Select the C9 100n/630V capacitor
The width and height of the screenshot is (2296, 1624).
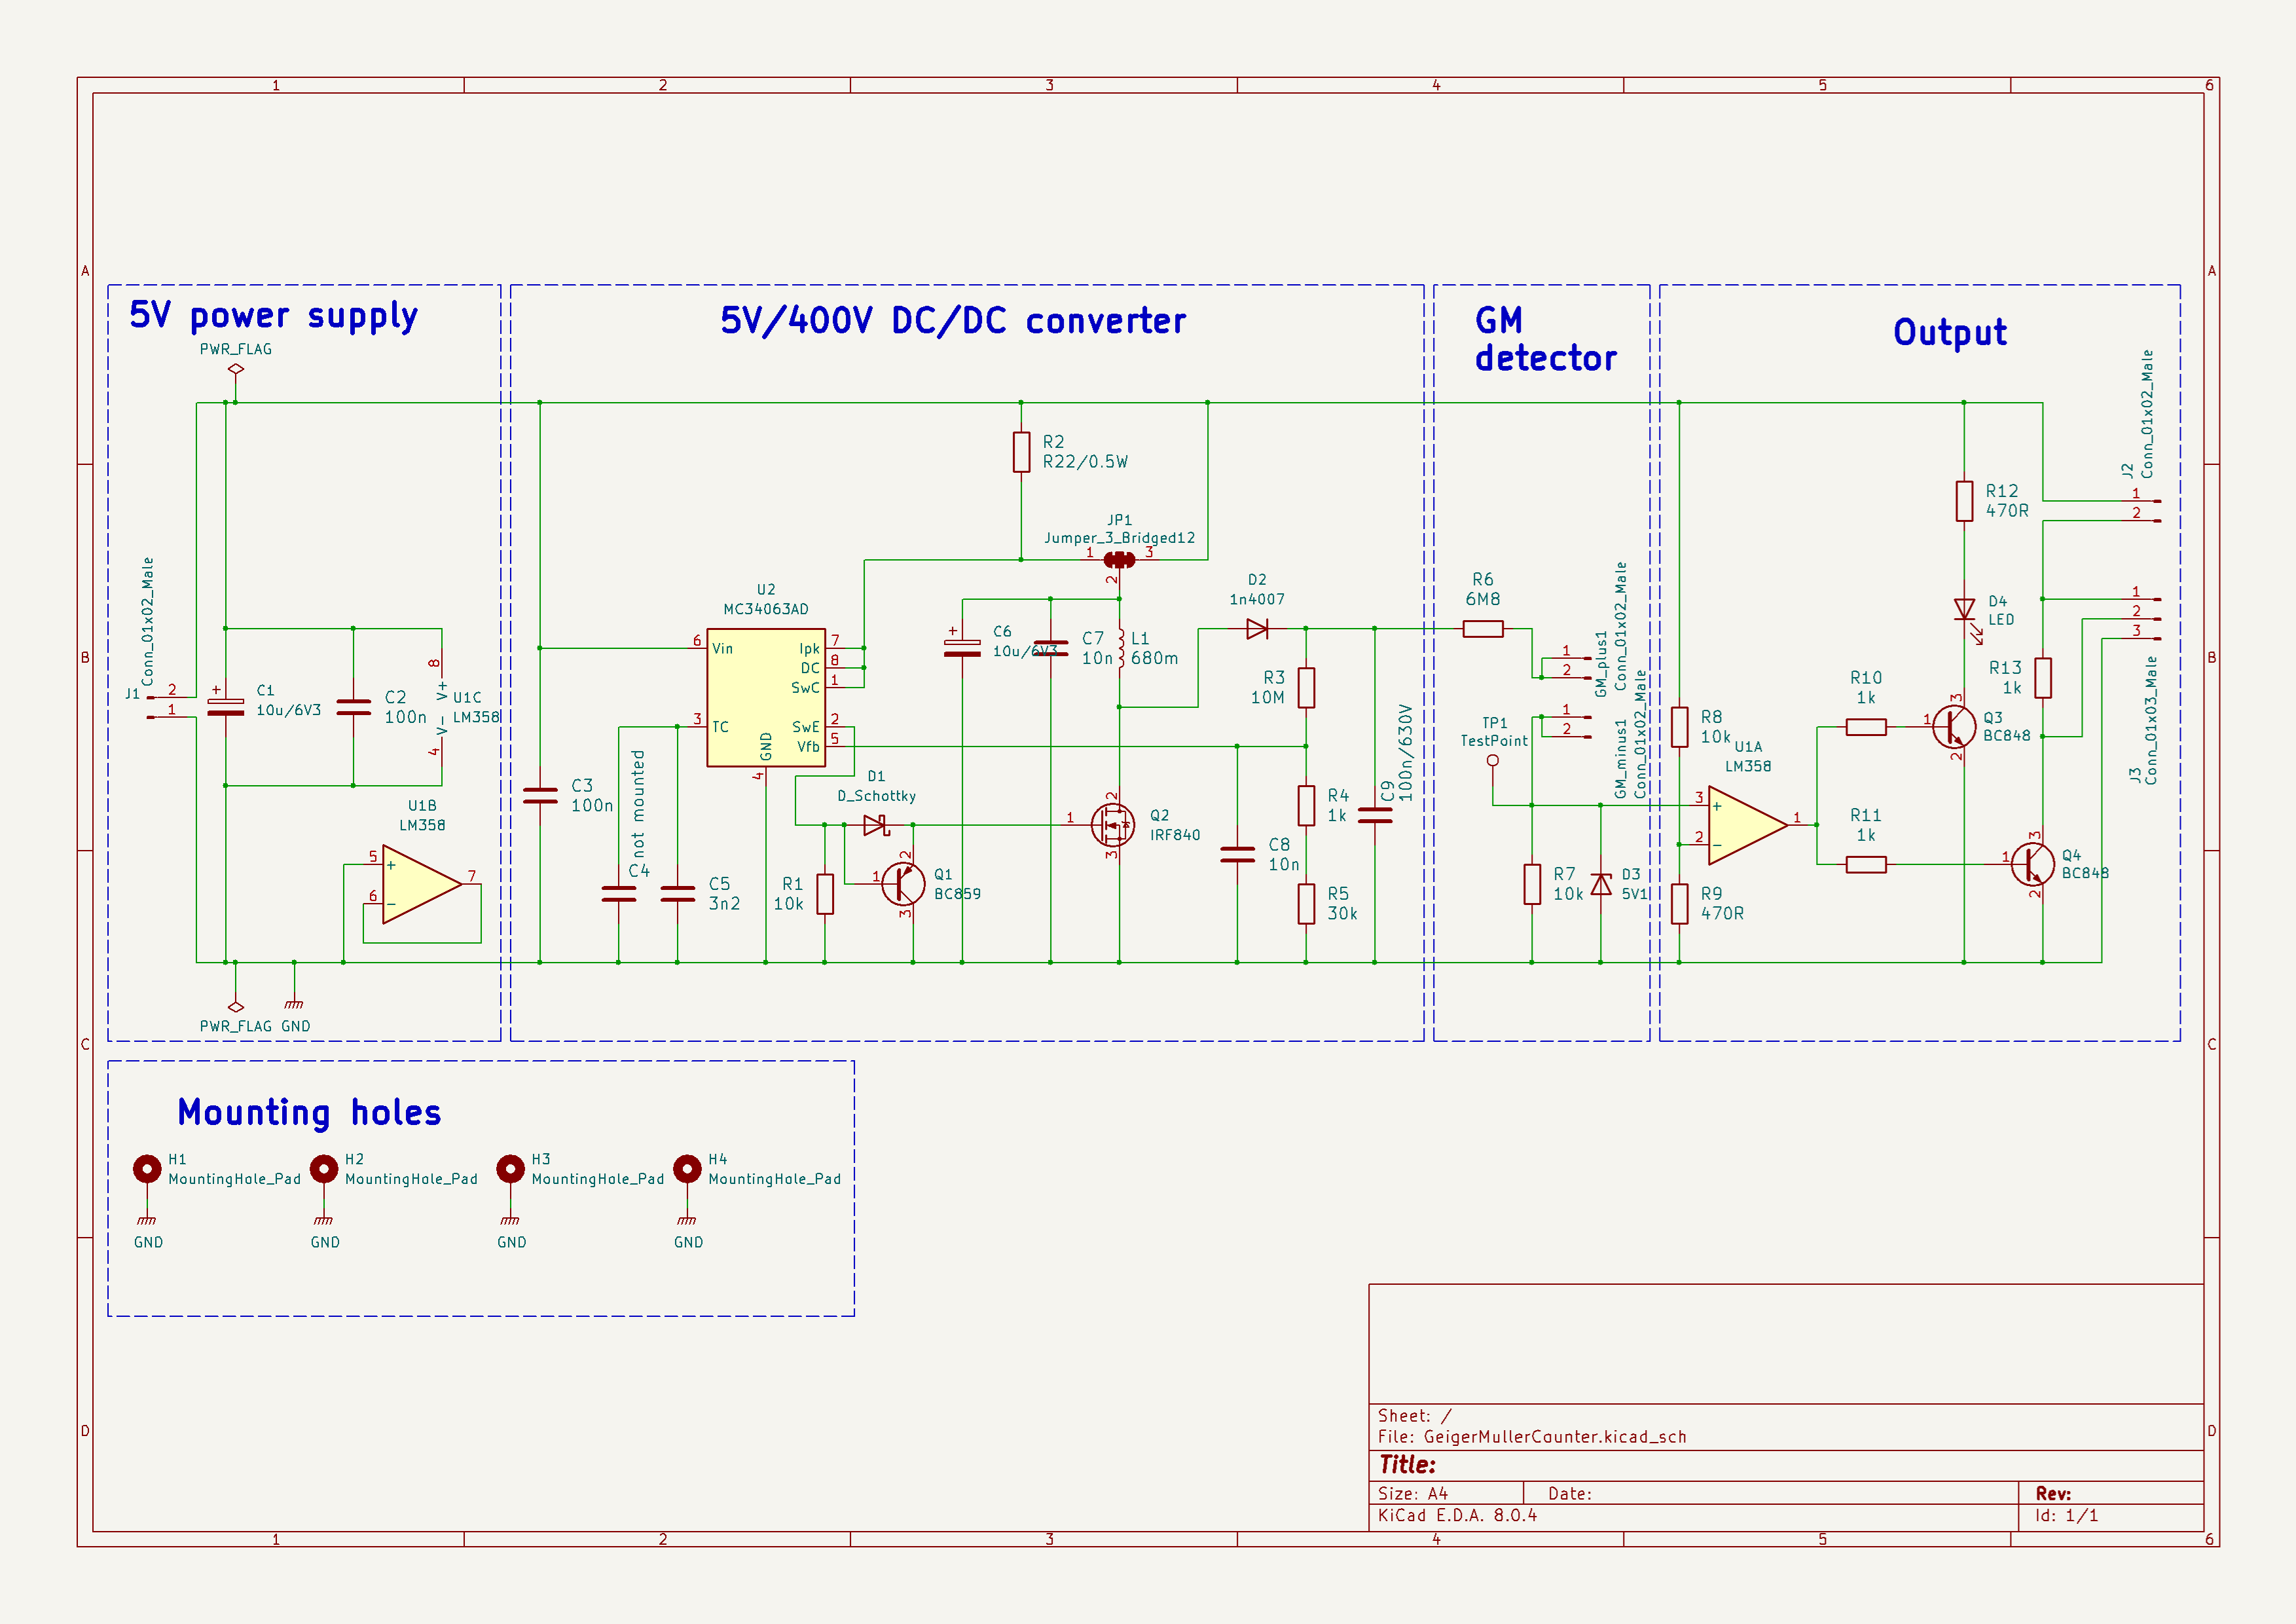pyautogui.click(x=1375, y=815)
